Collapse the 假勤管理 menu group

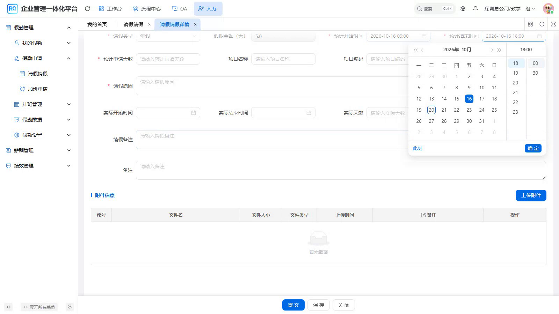click(69, 28)
